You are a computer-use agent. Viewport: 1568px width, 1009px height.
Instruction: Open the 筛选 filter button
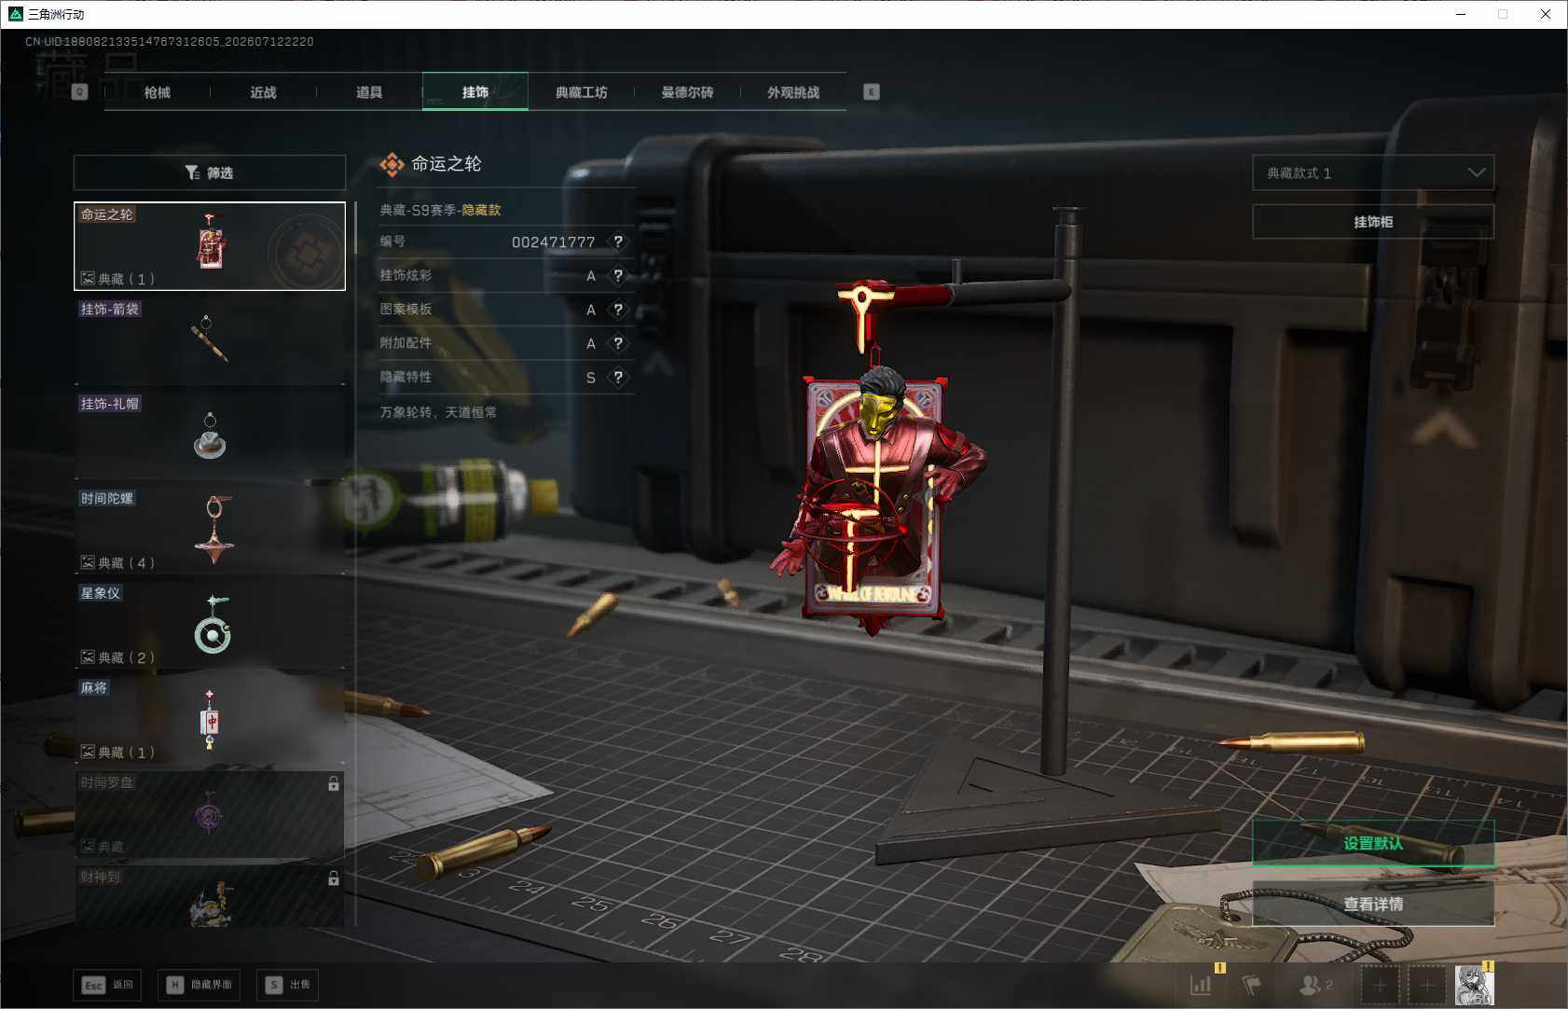[210, 173]
